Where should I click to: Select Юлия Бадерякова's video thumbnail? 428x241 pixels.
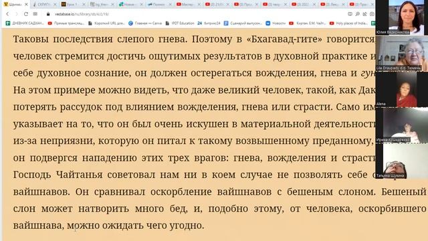coord(402,17)
